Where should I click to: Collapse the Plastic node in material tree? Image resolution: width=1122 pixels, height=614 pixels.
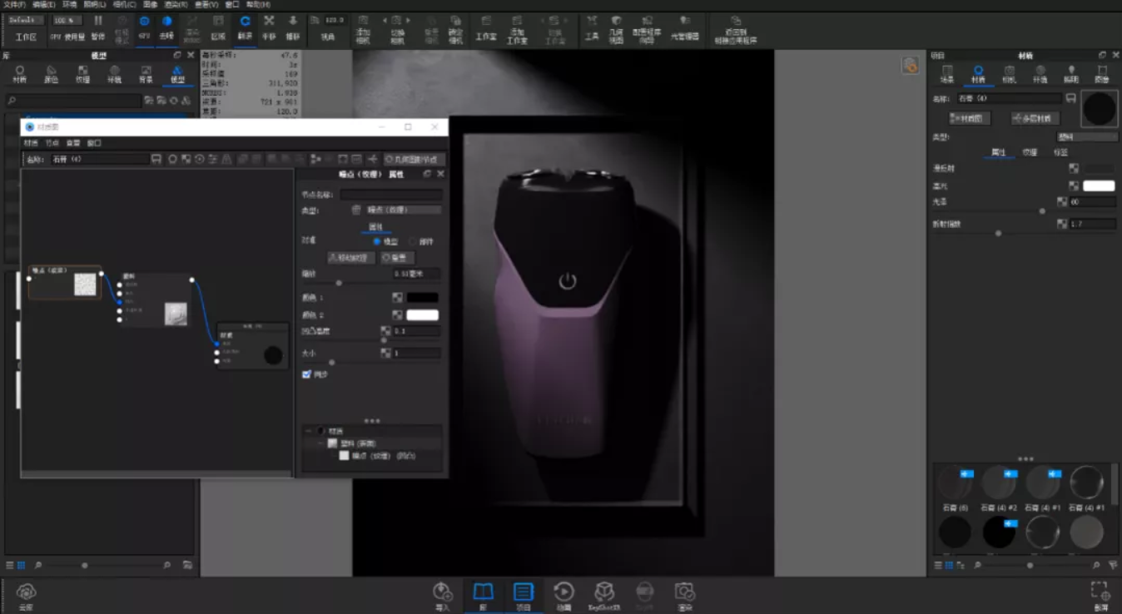point(321,443)
